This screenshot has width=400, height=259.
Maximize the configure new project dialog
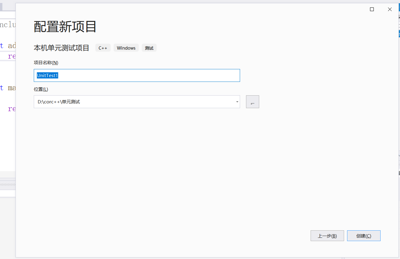click(372, 9)
